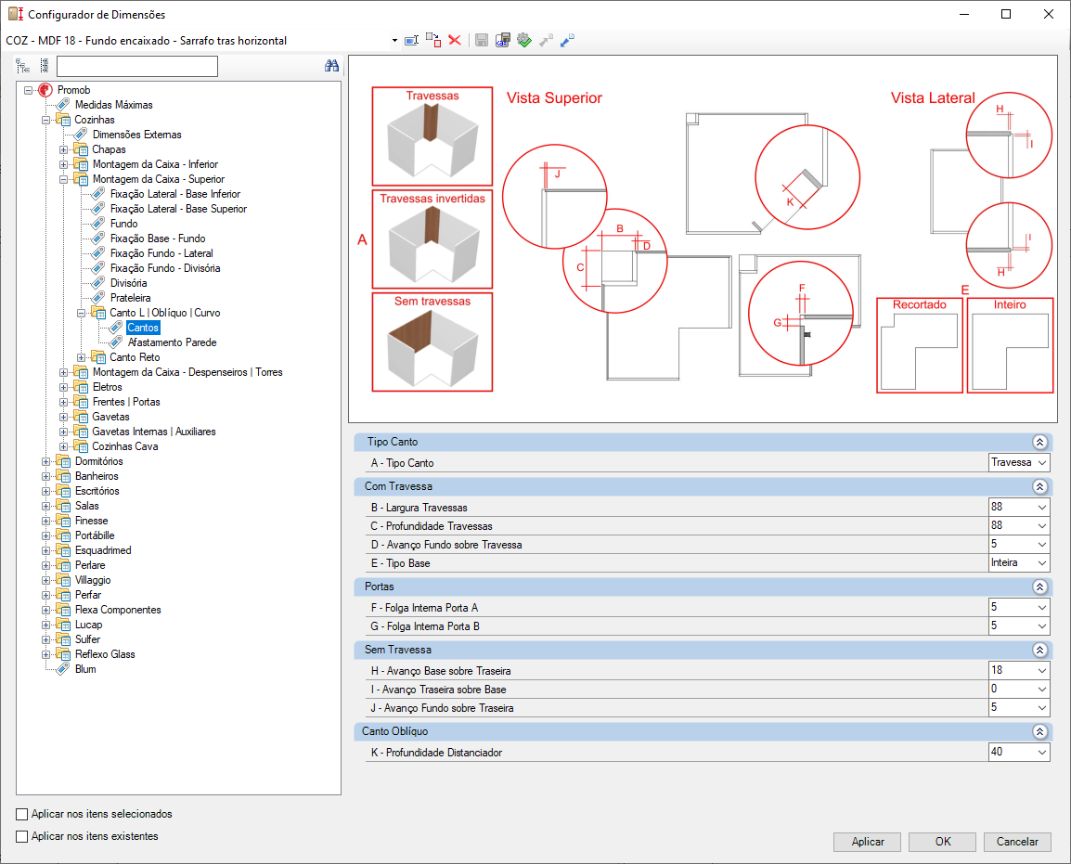Open the K - Profundidade Distanciador dropdown
Screen dimensions: 1071x864
point(1041,752)
